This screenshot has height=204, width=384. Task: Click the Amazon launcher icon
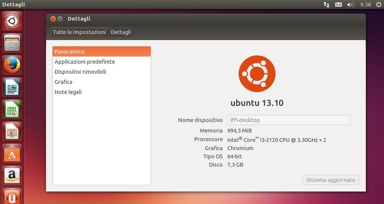12,175
